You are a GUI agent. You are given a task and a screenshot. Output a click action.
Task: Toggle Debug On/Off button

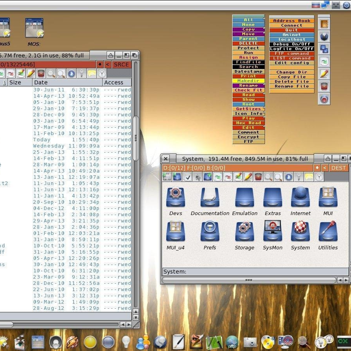point(292,44)
